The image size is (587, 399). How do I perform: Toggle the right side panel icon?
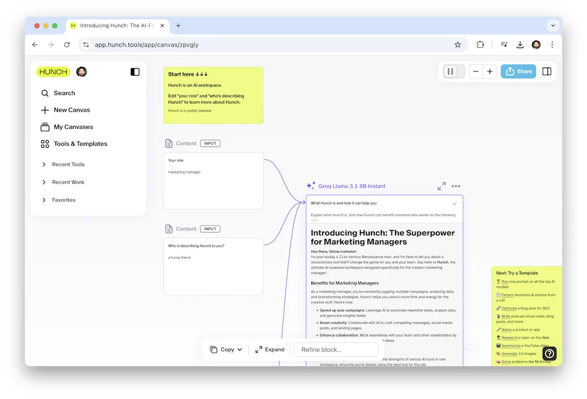point(547,72)
